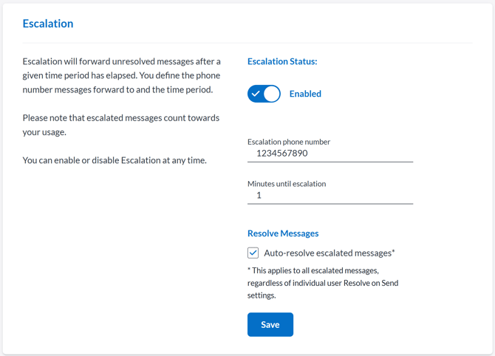Click the checkmark icon inside the toggle
This screenshot has width=495, height=356.
pos(256,94)
